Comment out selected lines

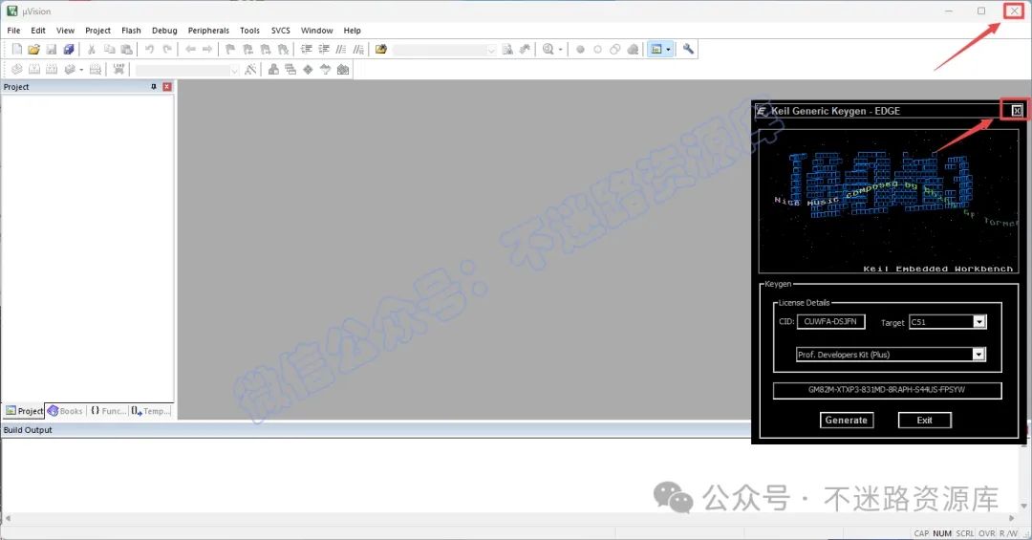click(341, 50)
